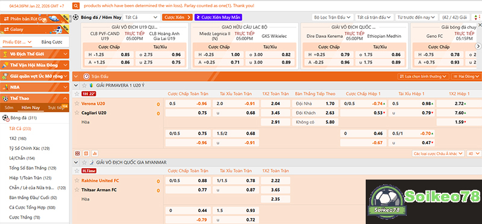Open the grid view icon under Verona match
The image size is (482, 224).
click(x=78, y=153)
